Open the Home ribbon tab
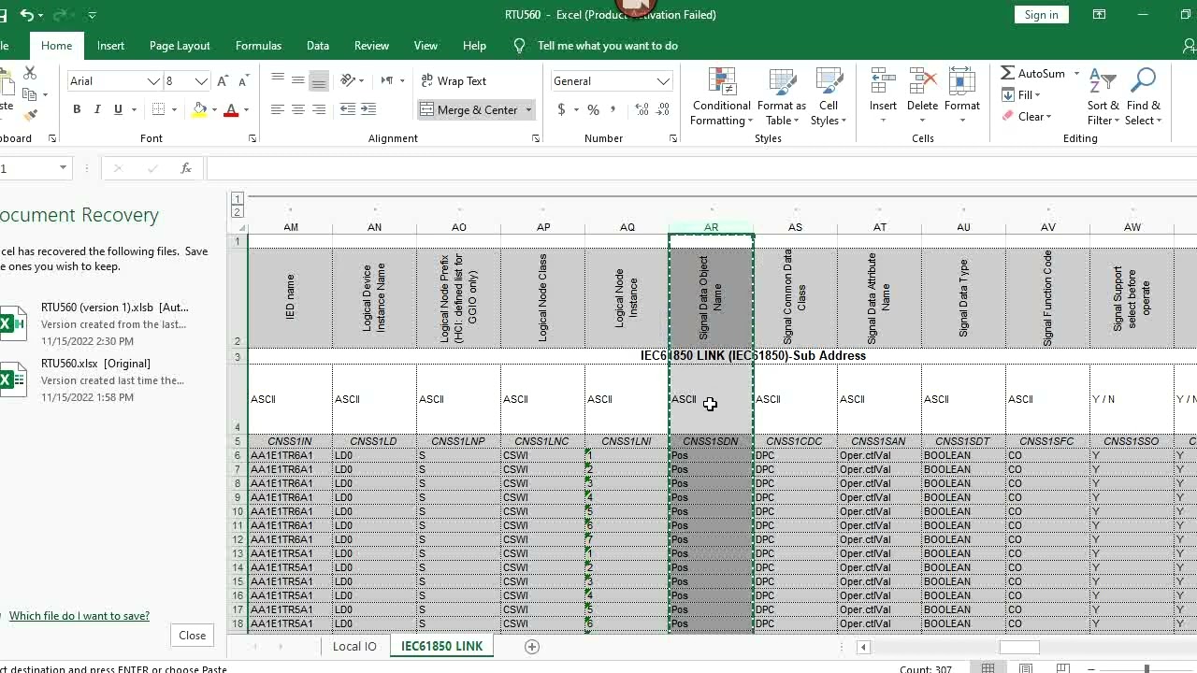Viewport: 1197px width, 673px height. (x=56, y=45)
